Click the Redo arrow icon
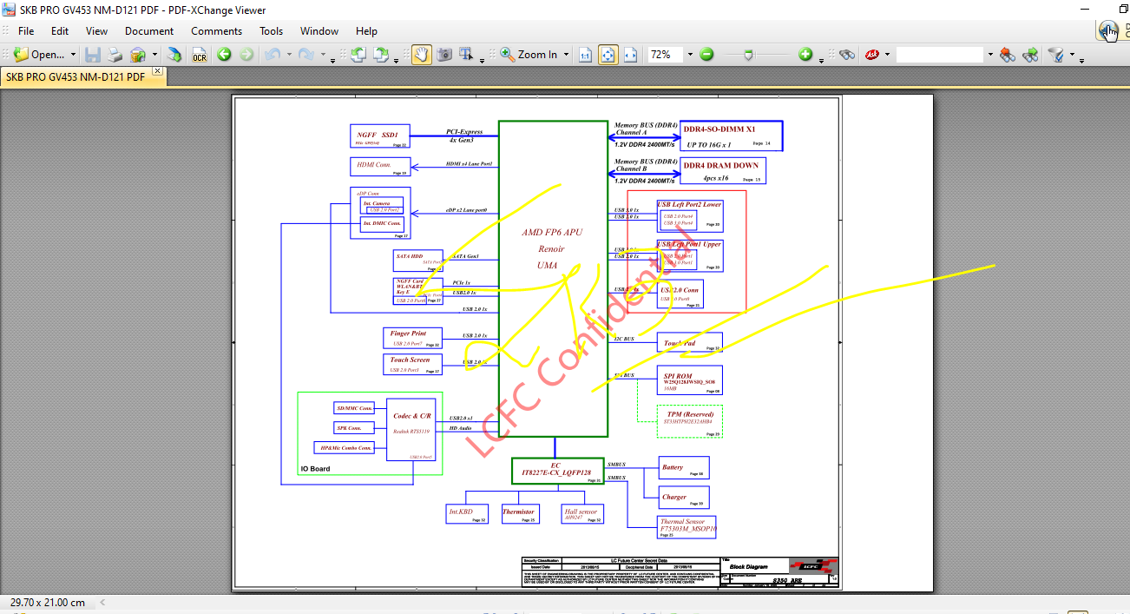 coord(306,54)
